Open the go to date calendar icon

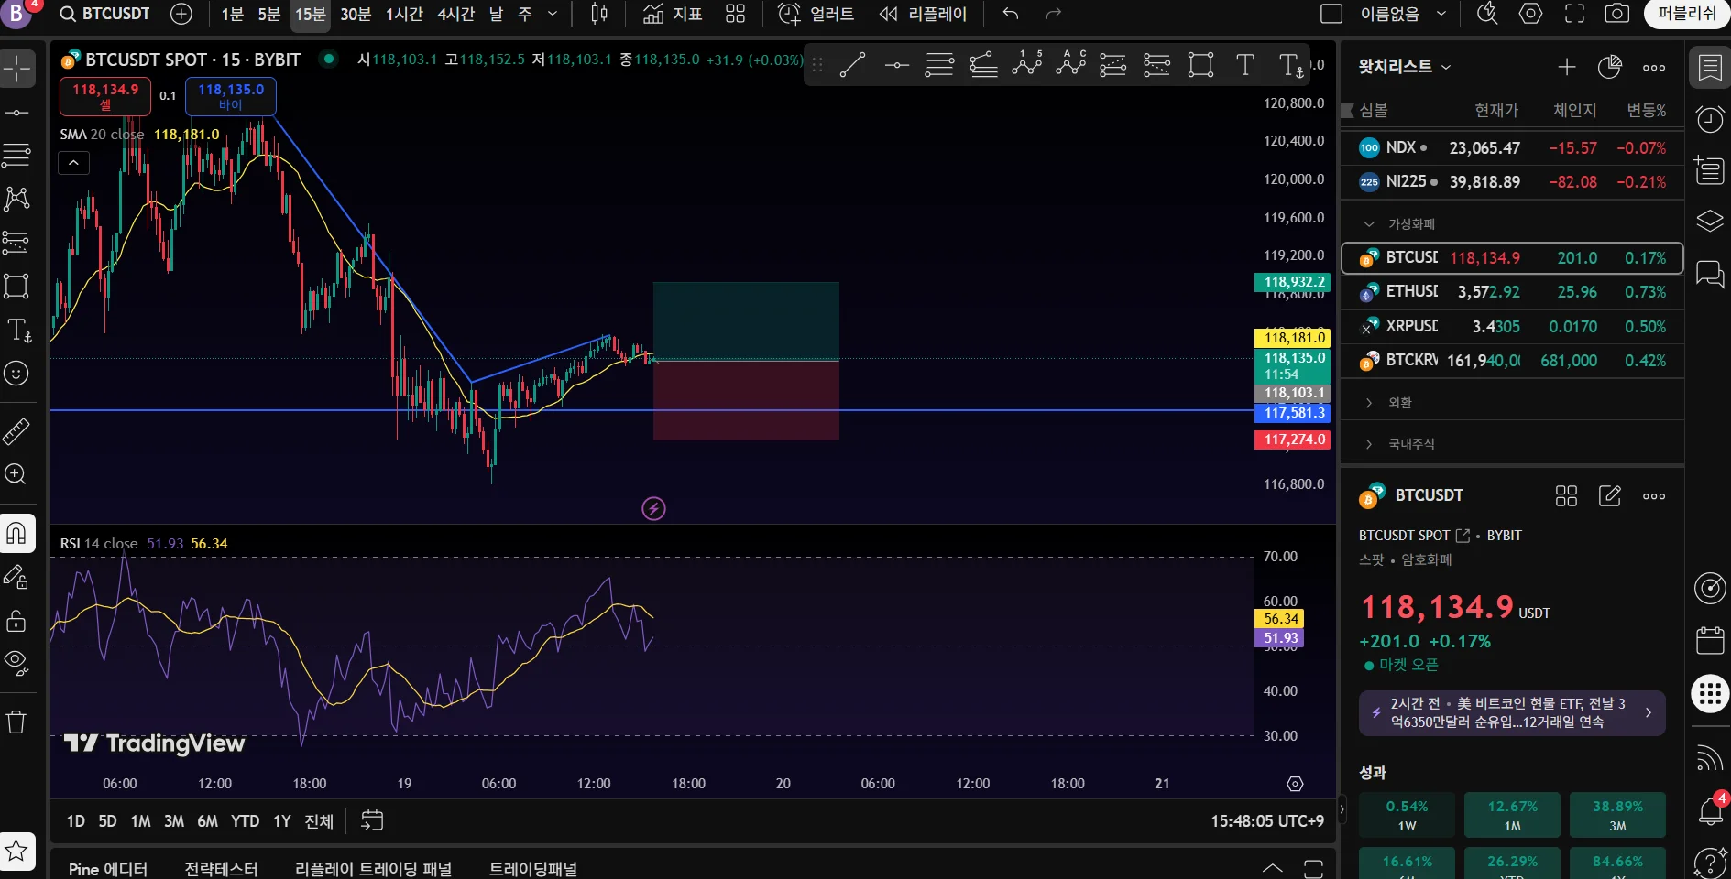[372, 820]
